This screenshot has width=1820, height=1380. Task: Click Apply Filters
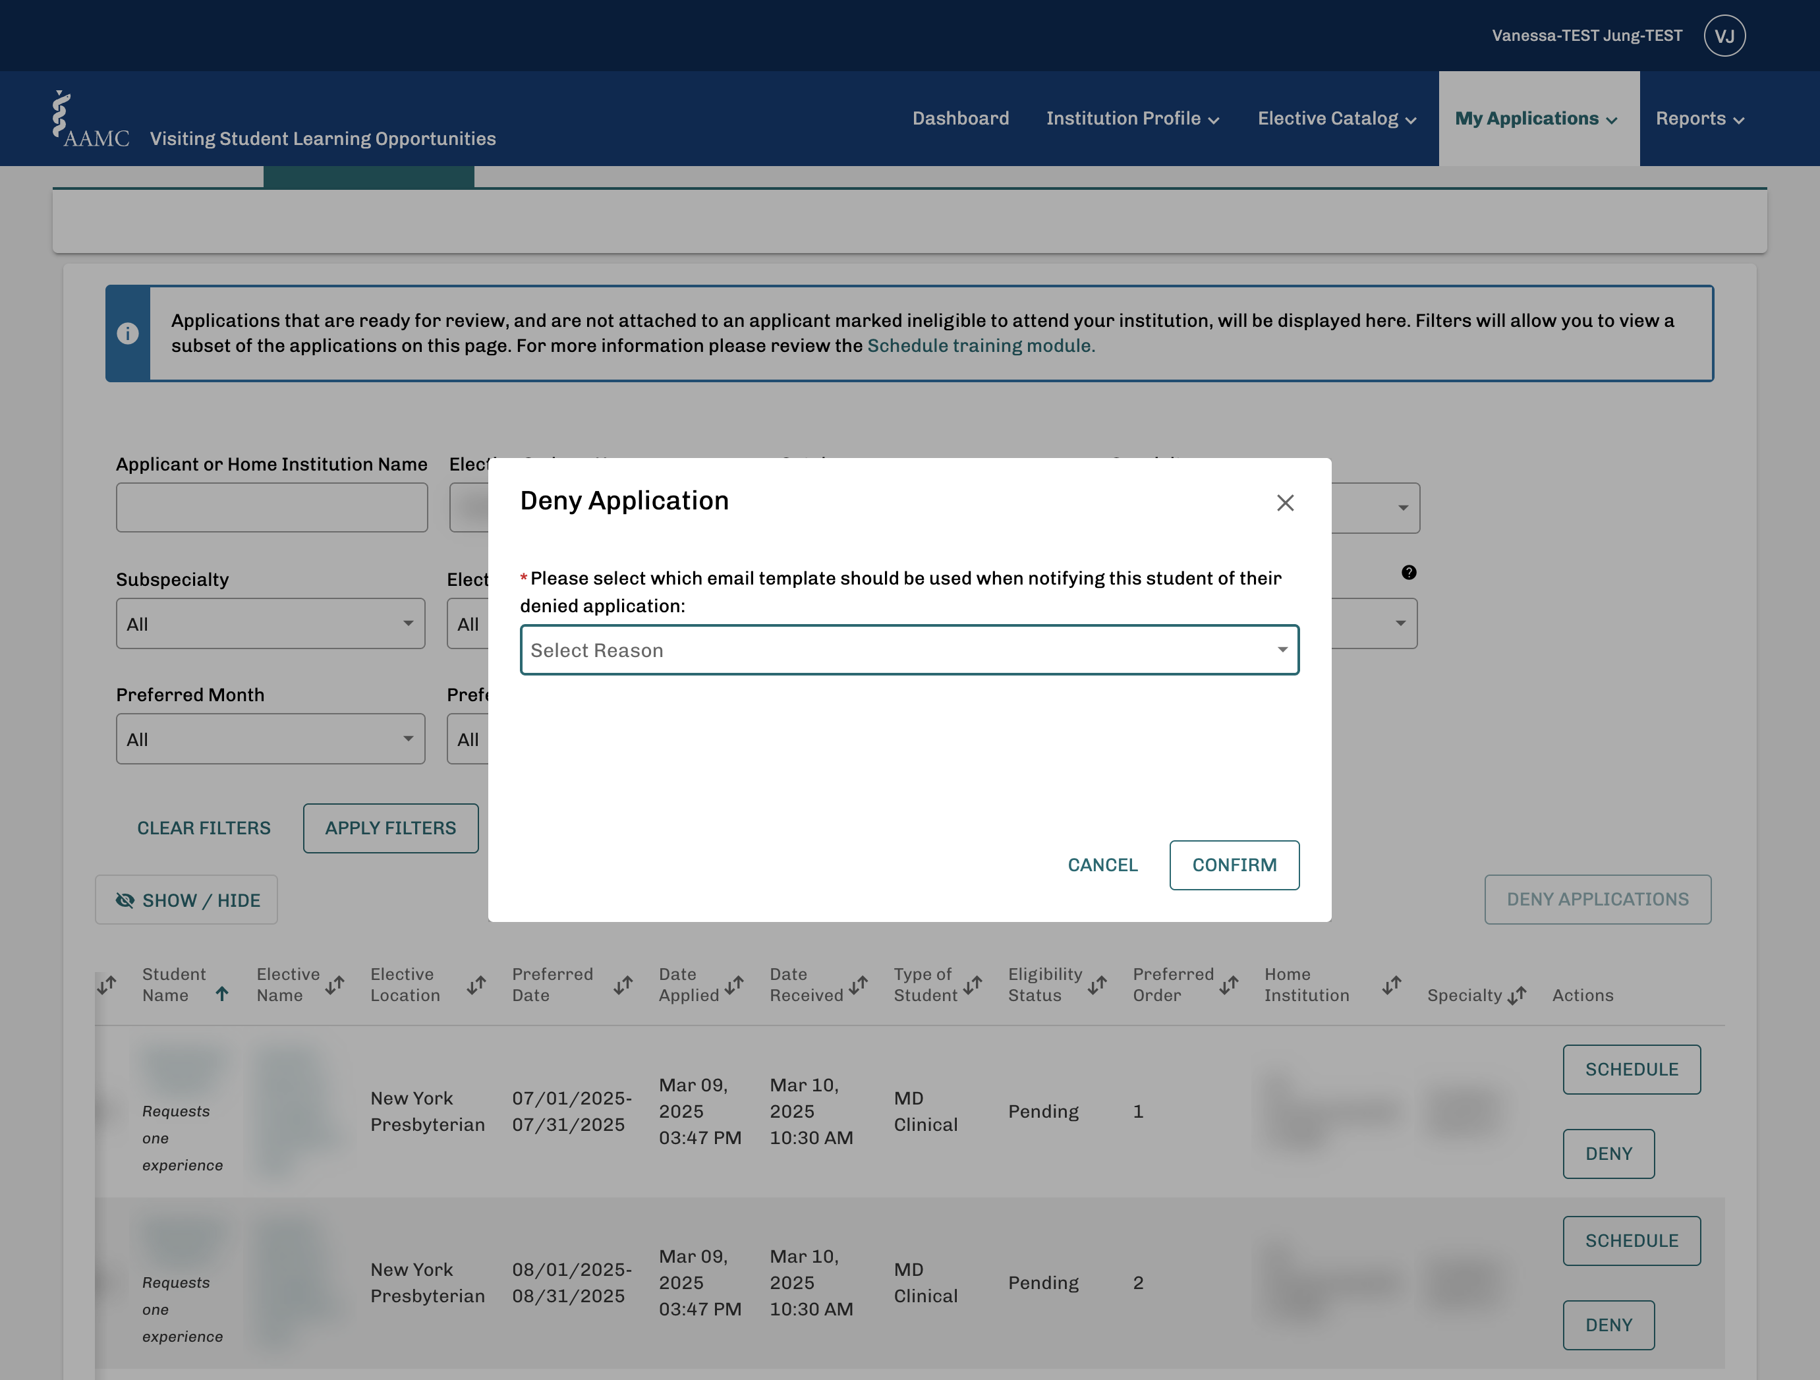390,828
